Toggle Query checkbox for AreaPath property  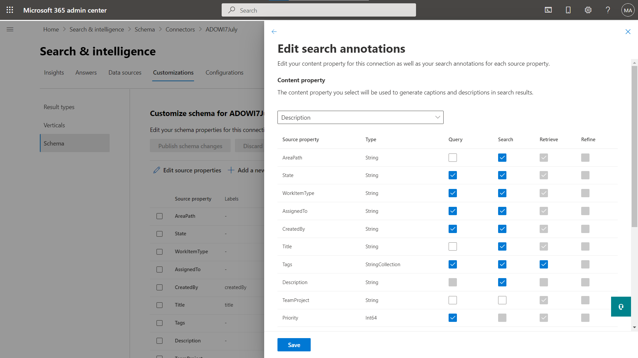tap(453, 157)
